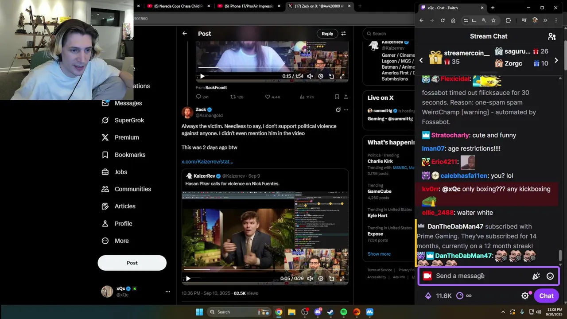Enter fullscreen on the bottom video
Viewport: 567px width, 319px height.
342,279
